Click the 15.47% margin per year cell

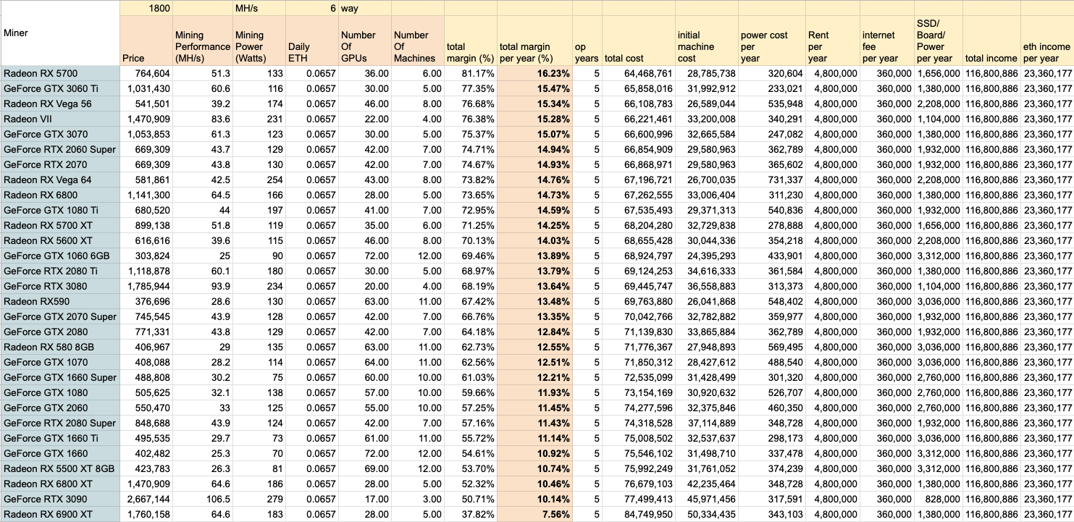tap(534, 88)
